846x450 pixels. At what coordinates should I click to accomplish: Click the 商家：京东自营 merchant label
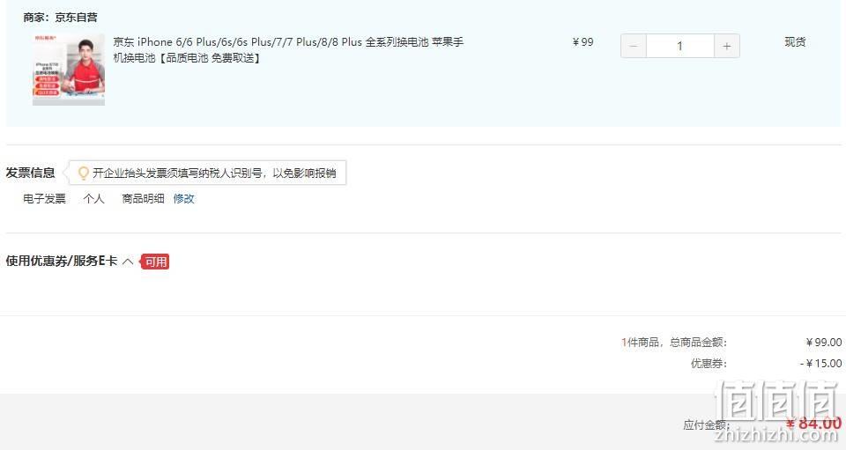tap(61, 18)
